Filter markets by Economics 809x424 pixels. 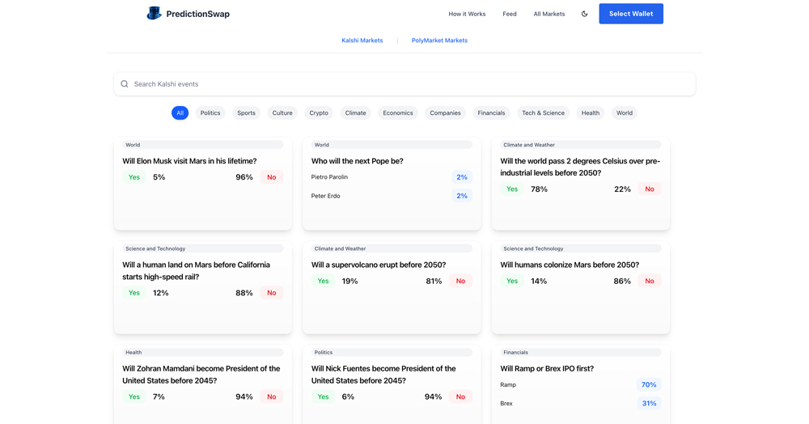click(x=398, y=113)
